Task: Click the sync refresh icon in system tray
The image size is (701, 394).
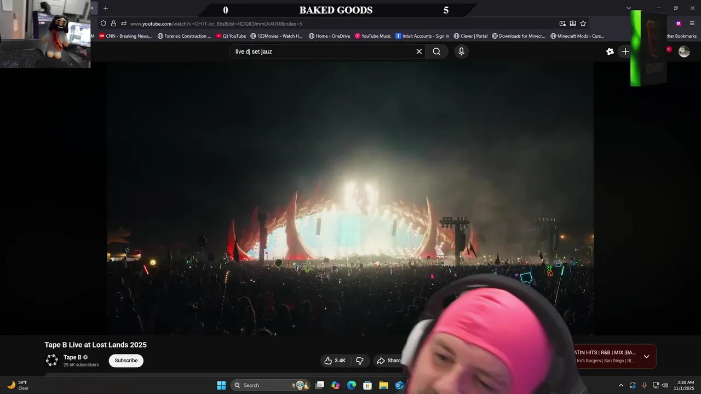Action: click(x=633, y=385)
